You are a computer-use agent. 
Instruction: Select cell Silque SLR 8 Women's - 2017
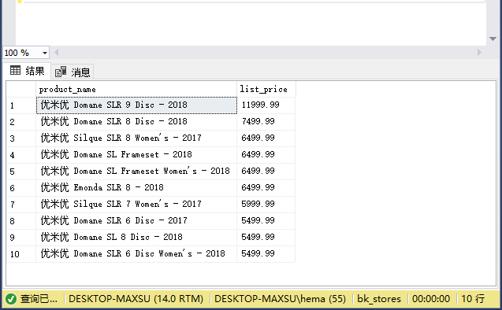[136, 138]
